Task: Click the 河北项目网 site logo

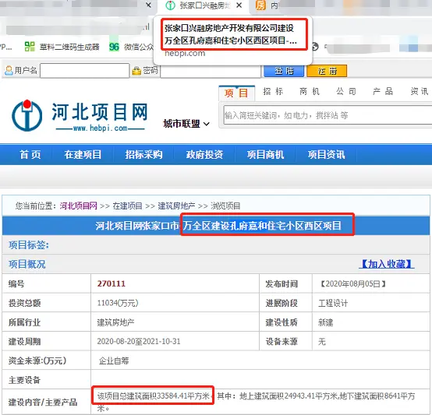Action: [x=80, y=115]
